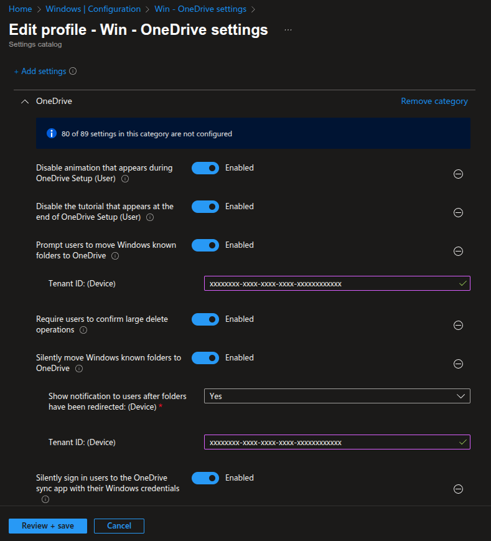Remove the Prompt users to move folders setting
This screenshot has height=541, width=491.
click(458, 252)
